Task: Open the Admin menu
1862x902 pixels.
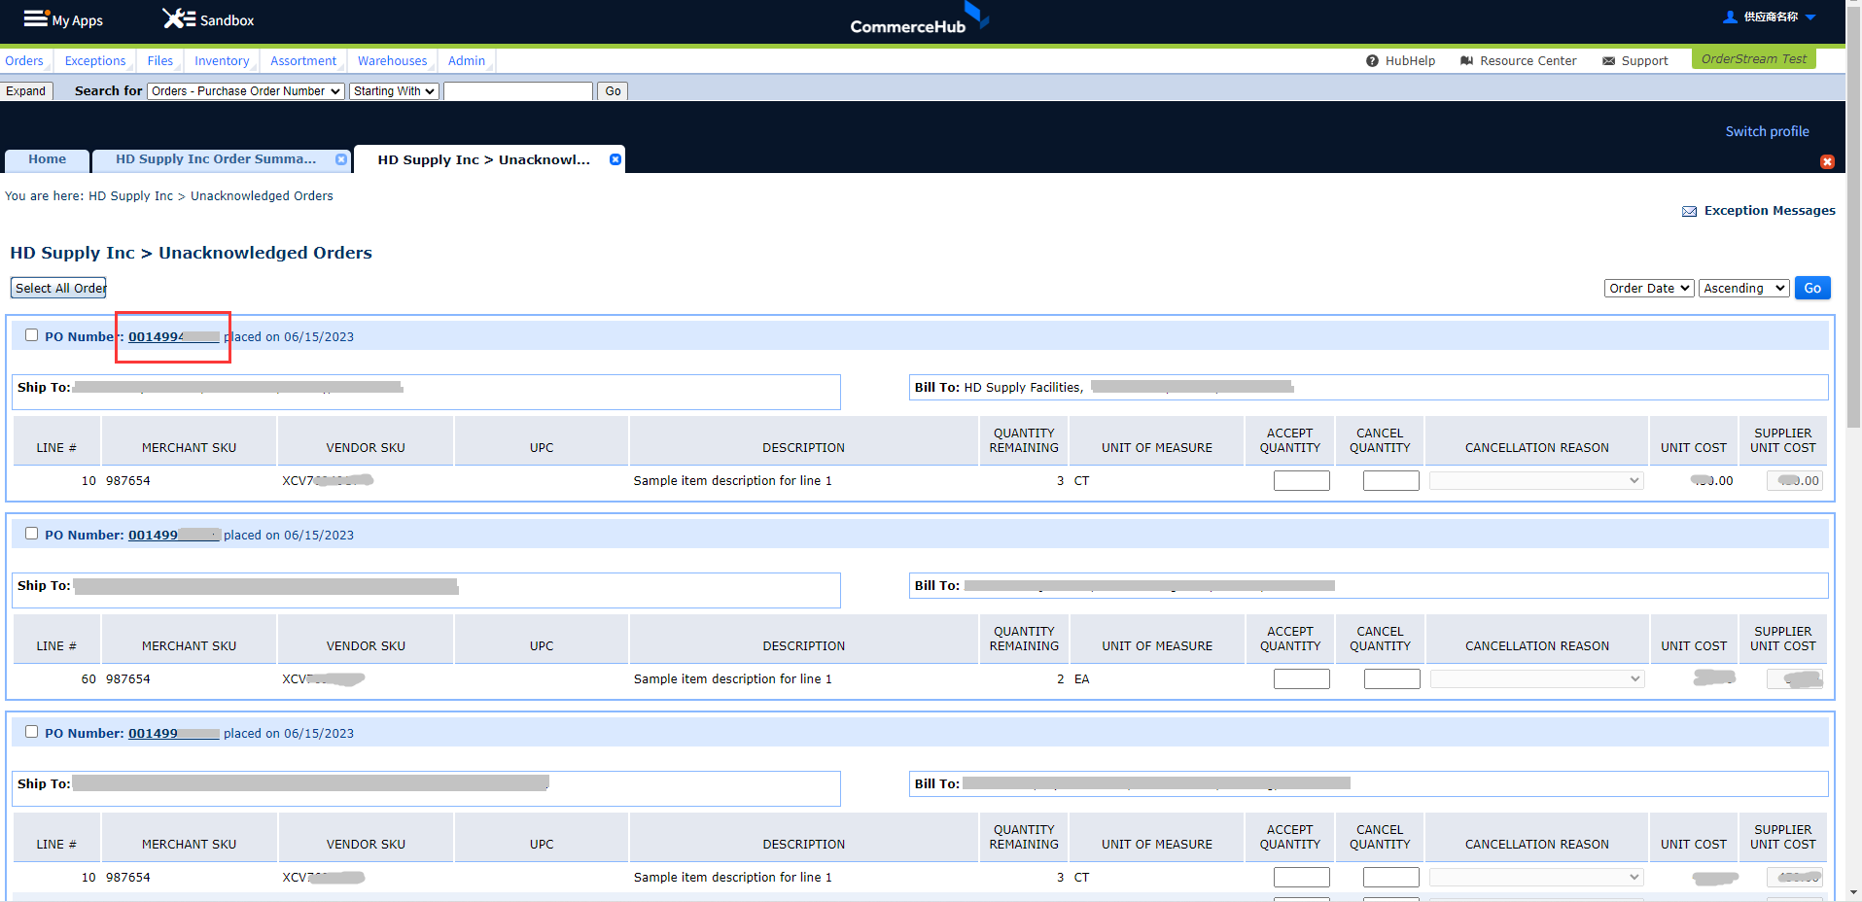Action: [x=467, y=60]
